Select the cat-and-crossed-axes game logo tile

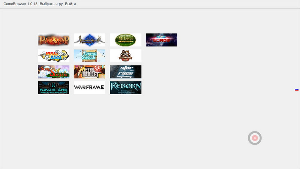tap(126, 56)
